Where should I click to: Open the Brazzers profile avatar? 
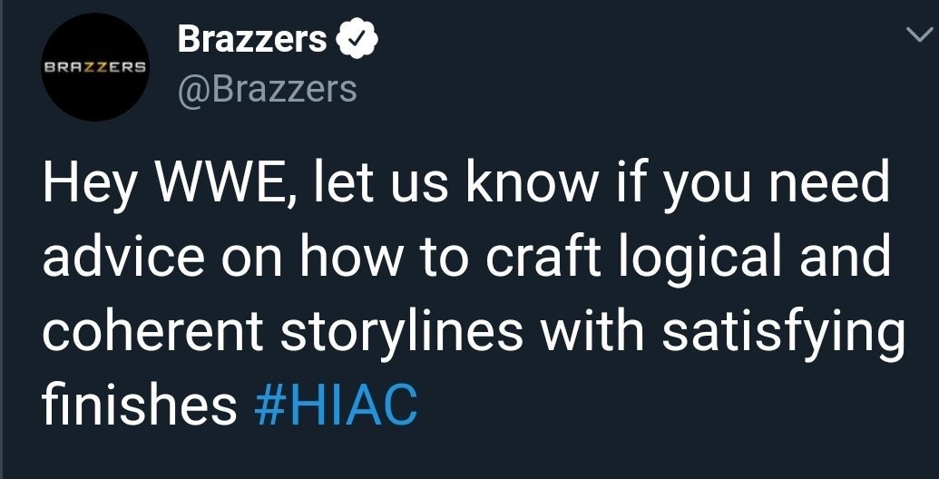(96, 68)
